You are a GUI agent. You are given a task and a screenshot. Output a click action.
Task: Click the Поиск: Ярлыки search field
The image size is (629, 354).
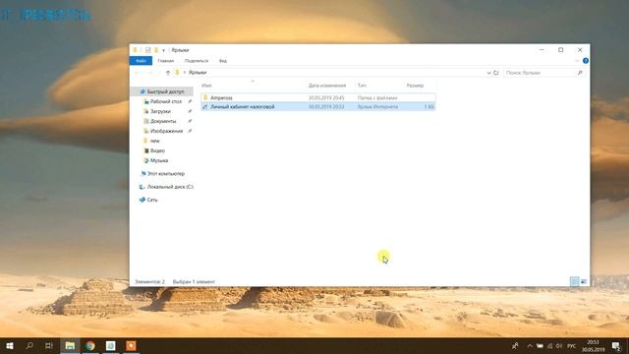[540, 73]
